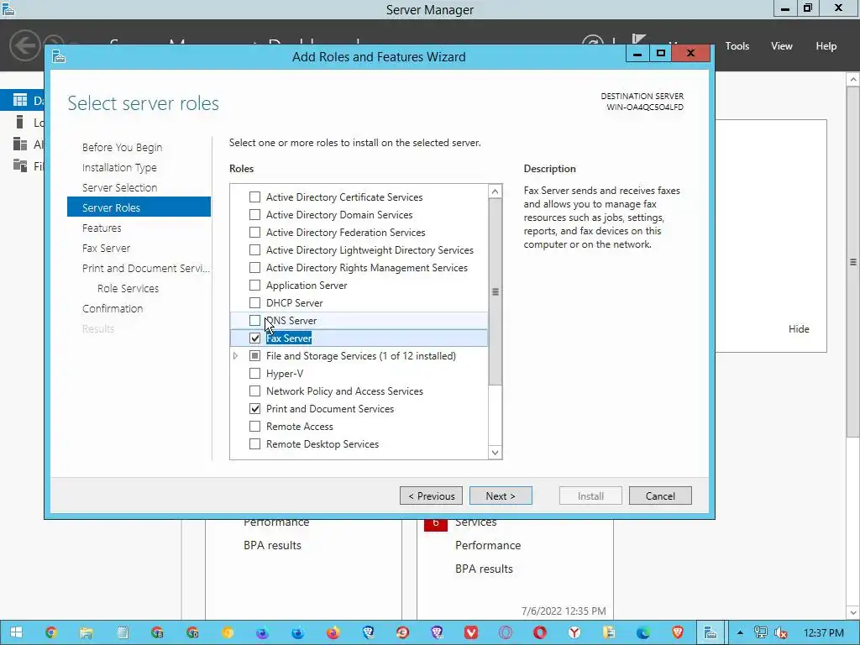
Task: Check Network Policy and Access Services
Action: tap(254, 391)
